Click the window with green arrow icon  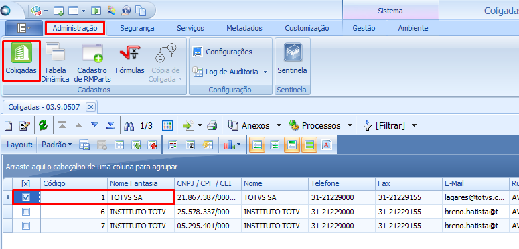(59, 11)
